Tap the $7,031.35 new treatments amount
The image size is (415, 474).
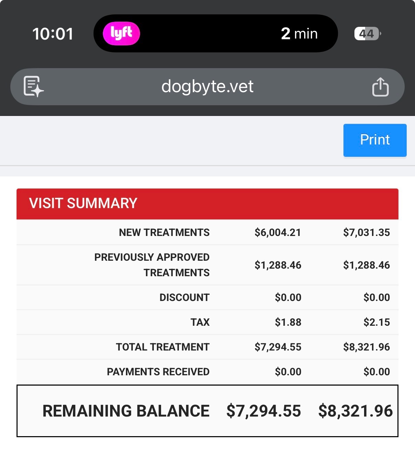pos(366,233)
